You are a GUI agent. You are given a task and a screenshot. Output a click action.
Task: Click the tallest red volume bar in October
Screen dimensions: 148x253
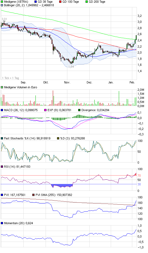tap(53, 98)
